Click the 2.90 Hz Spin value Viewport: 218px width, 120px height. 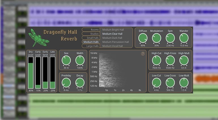[170, 45]
